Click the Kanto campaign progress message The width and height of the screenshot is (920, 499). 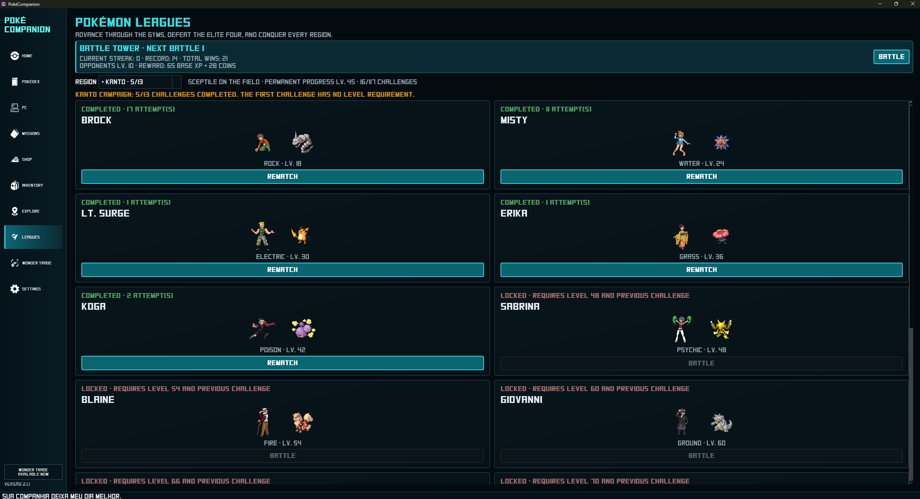click(245, 95)
